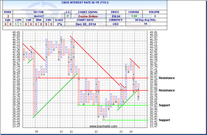Click the upper Resistance label
Image resolution: width=207 pixels, height=135 pixels.
[x=166, y=78]
